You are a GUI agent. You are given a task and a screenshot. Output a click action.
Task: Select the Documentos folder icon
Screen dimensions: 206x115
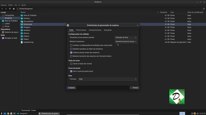point(22,21)
